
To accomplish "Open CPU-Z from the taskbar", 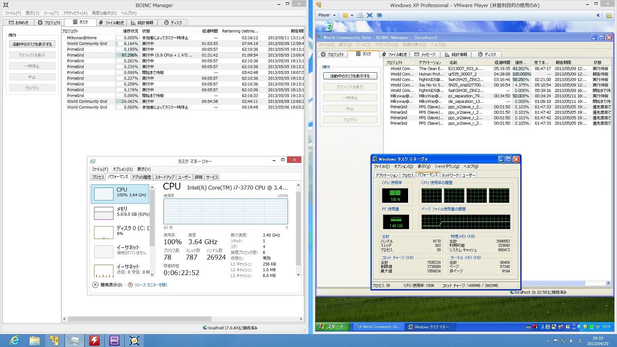I will click(114, 341).
